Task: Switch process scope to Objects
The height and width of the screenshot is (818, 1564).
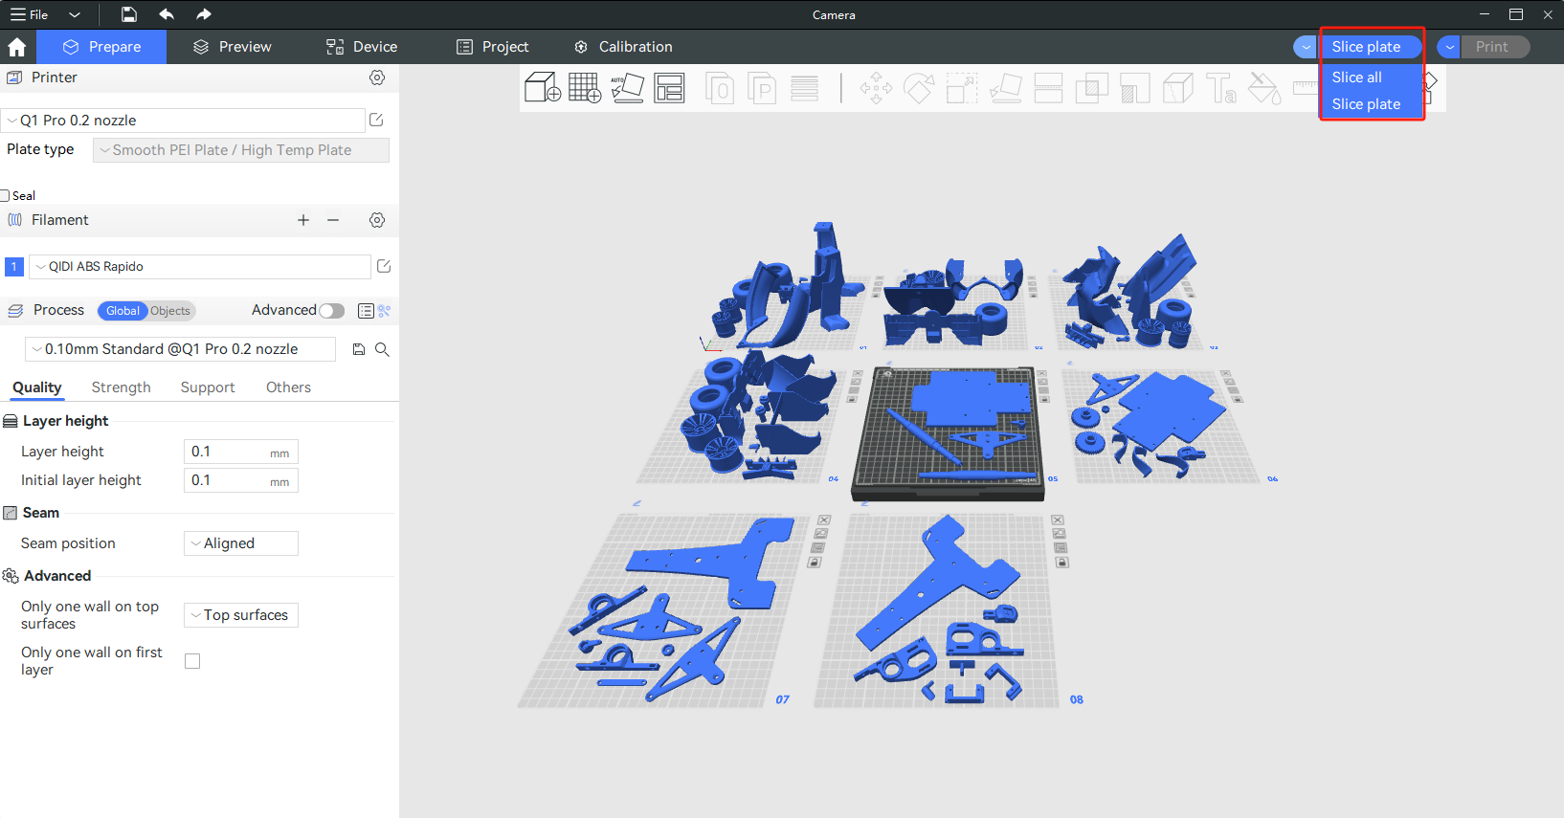Action: pyautogui.click(x=170, y=311)
